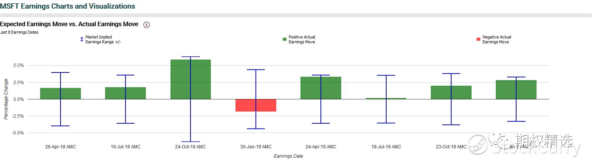
Task: Click the Market Implied Earnings Range legend icon
Action: (82, 39)
